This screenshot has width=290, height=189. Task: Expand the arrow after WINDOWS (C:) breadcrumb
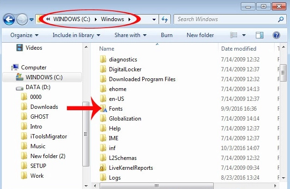[x=95, y=19]
